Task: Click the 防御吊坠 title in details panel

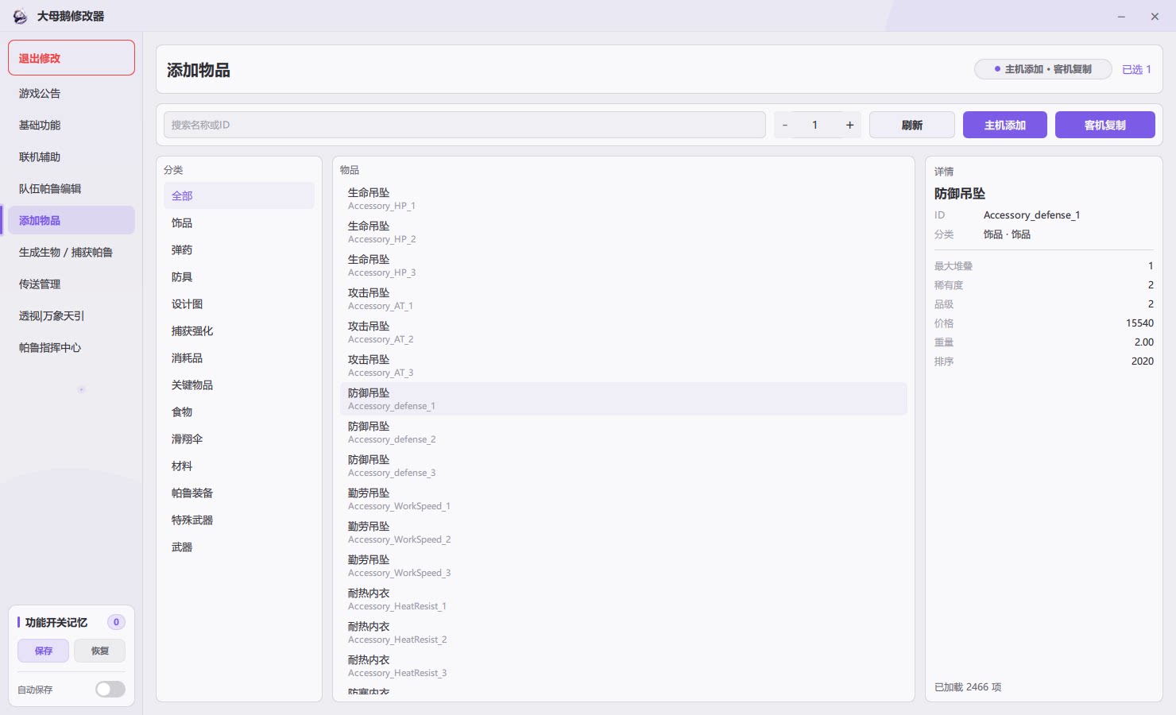Action: point(960,193)
